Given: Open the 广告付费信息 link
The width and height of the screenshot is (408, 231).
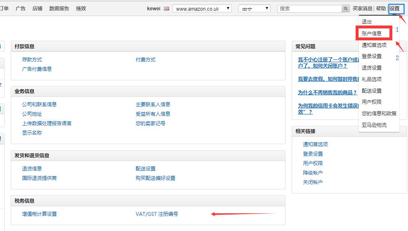Looking at the screenshot, I should (x=37, y=69).
